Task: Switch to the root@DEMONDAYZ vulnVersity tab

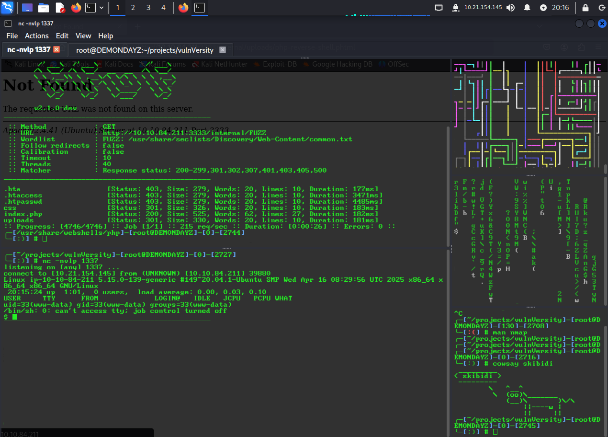Action: click(145, 50)
